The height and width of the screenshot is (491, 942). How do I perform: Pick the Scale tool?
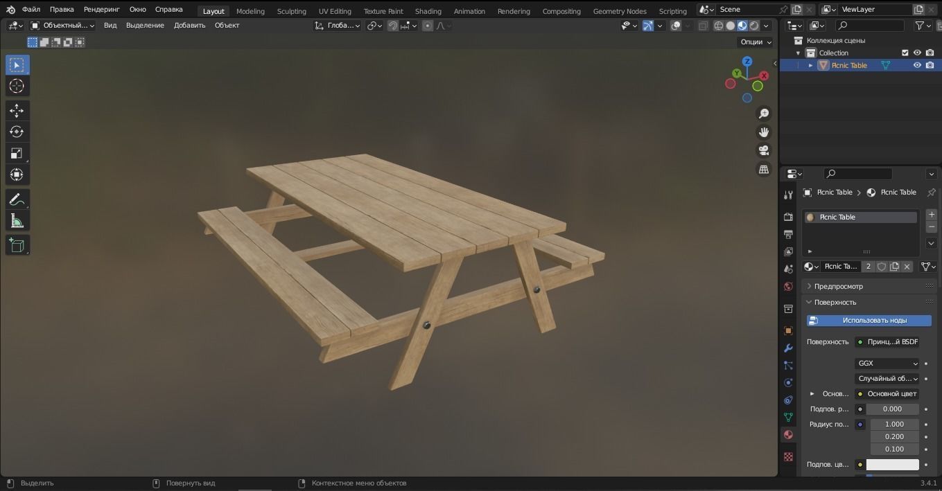tap(17, 153)
